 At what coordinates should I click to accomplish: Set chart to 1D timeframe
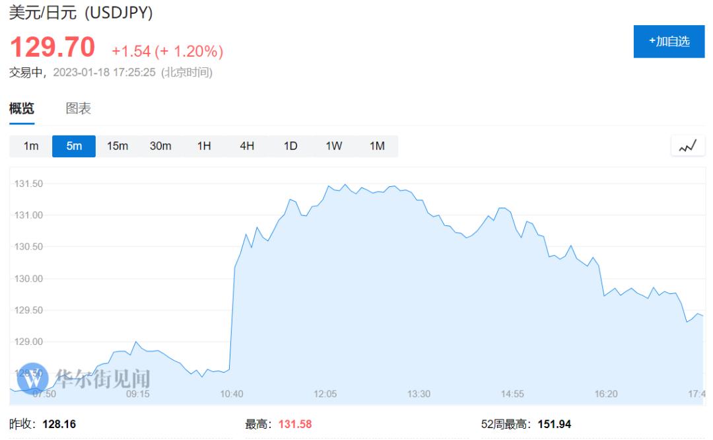(x=290, y=146)
